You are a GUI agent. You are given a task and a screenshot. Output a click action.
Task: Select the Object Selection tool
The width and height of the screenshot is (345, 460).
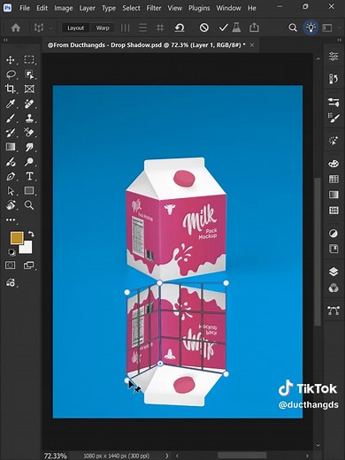tap(29, 74)
